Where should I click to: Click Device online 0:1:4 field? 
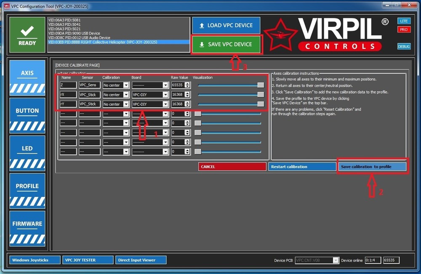click(x=373, y=260)
